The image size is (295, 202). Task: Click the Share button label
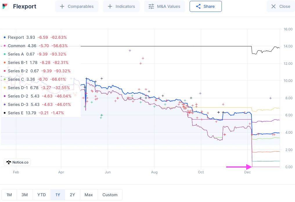(209, 6)
